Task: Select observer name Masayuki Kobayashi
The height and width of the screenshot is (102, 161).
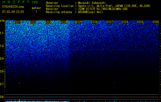Action: click(x=92, y=3)
